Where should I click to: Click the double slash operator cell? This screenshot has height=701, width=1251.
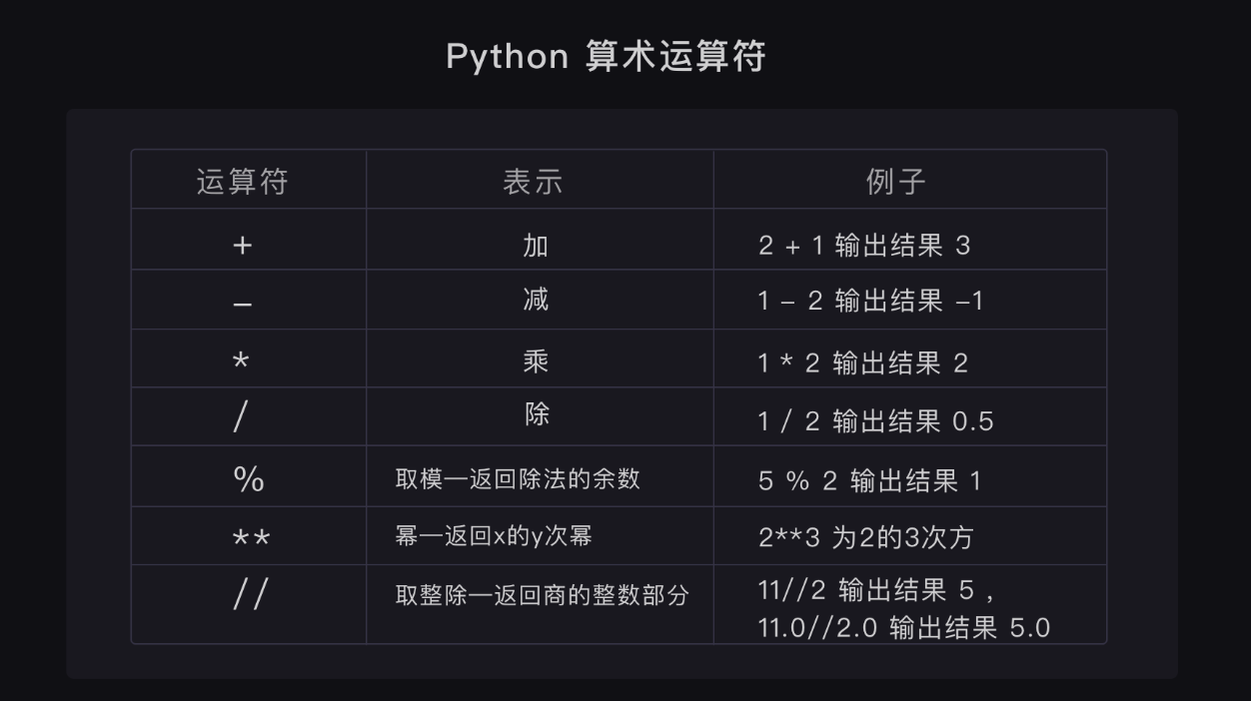(250, 595)
